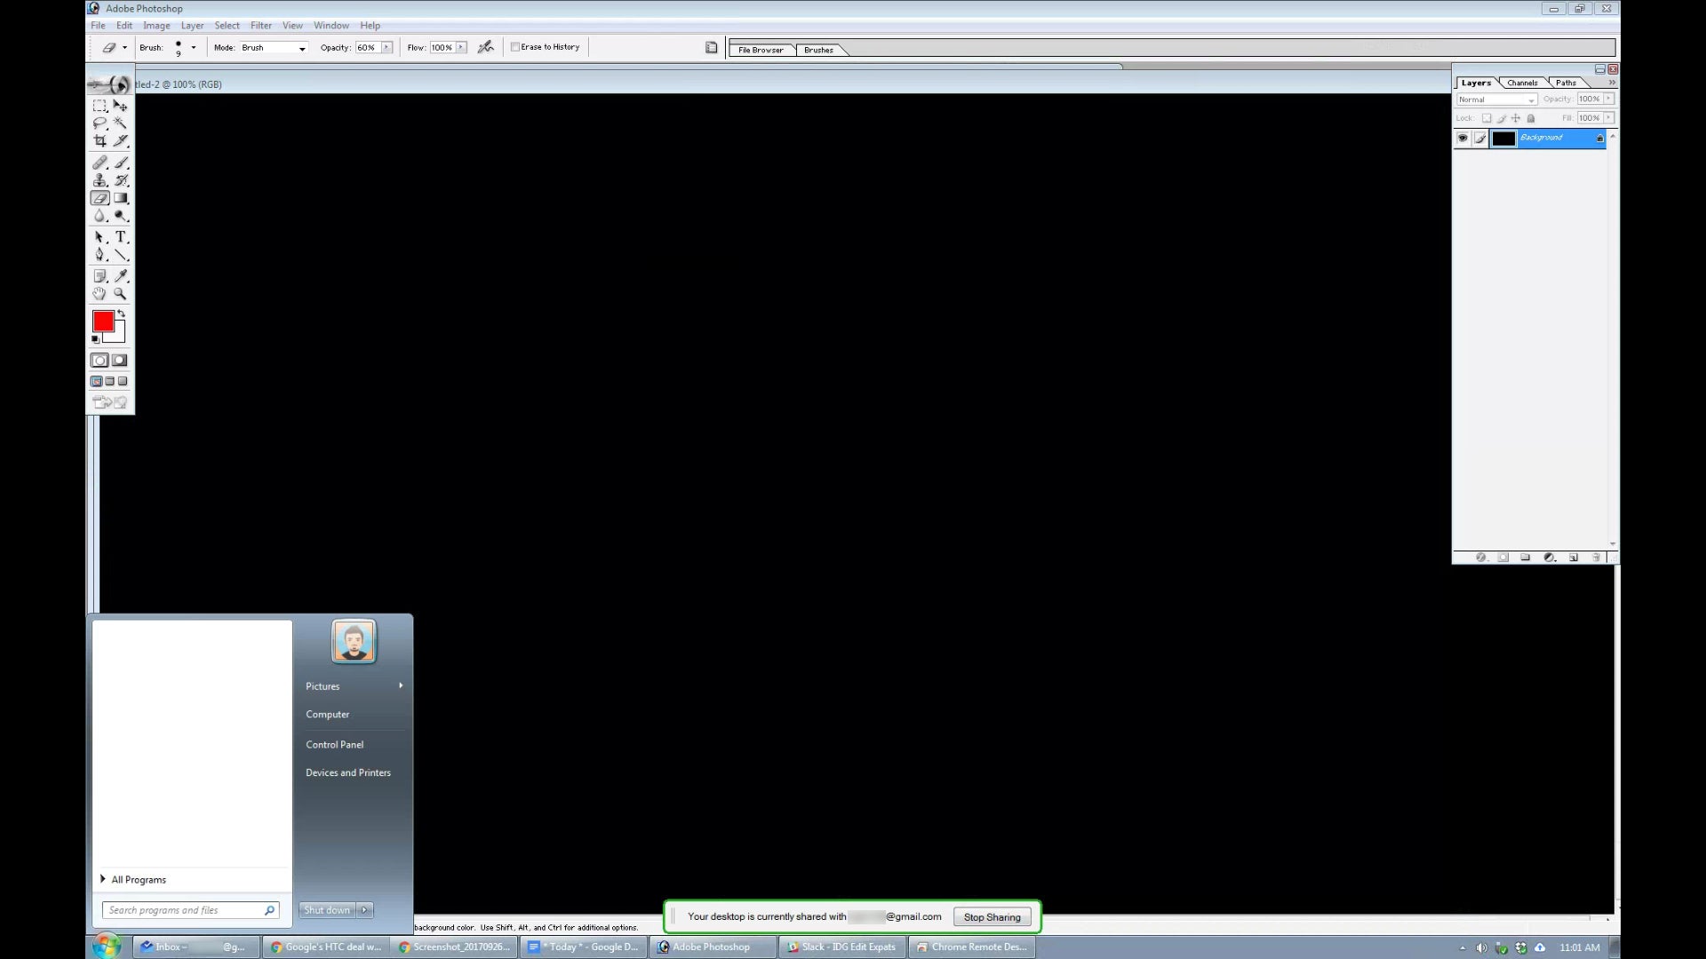This screenshot has height=959, width=1706.
Task: Select the Lasso tool
Action: coord(100,123)
